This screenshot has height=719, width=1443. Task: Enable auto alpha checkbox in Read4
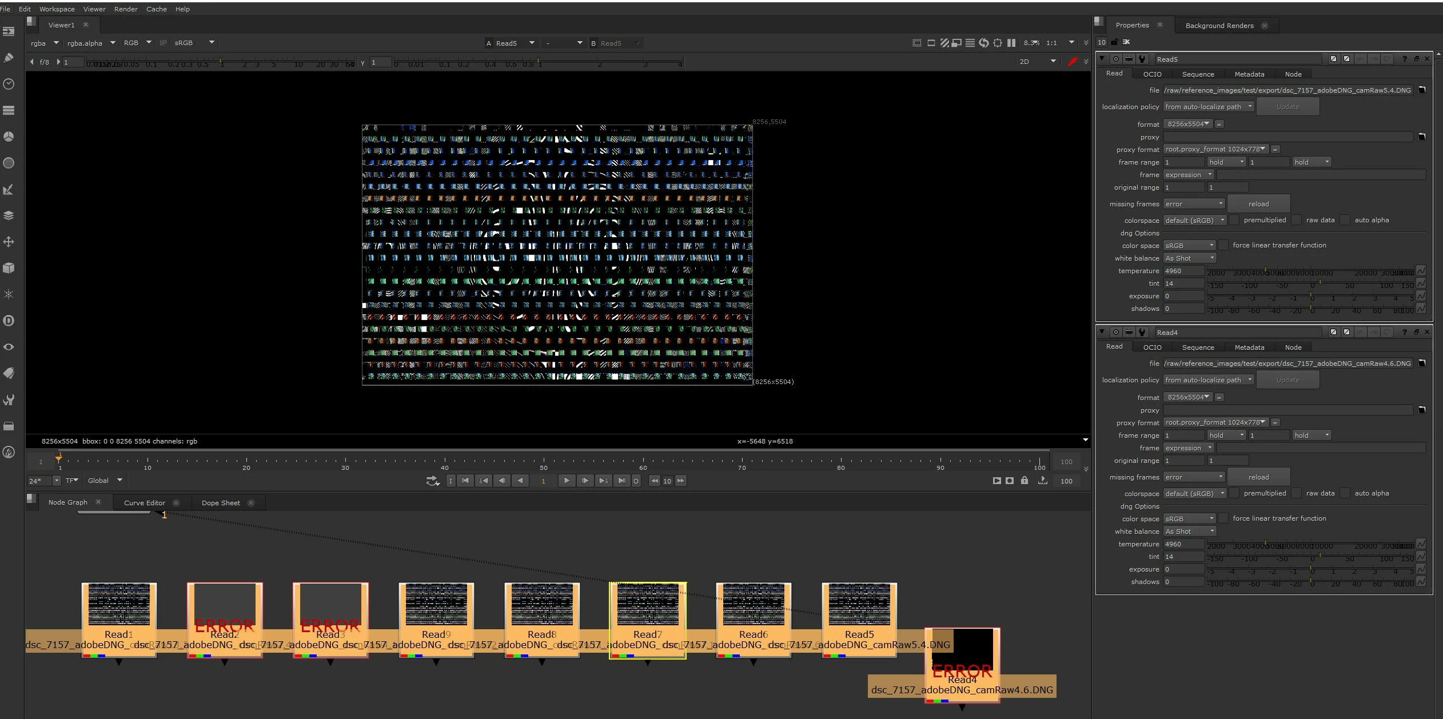pyautogui.click(x=1346, y=493)
